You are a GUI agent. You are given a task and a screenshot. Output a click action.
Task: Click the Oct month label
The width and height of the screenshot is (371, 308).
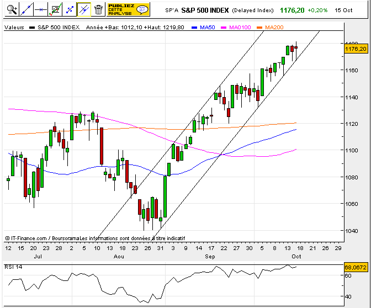click(x=296, y=257)
